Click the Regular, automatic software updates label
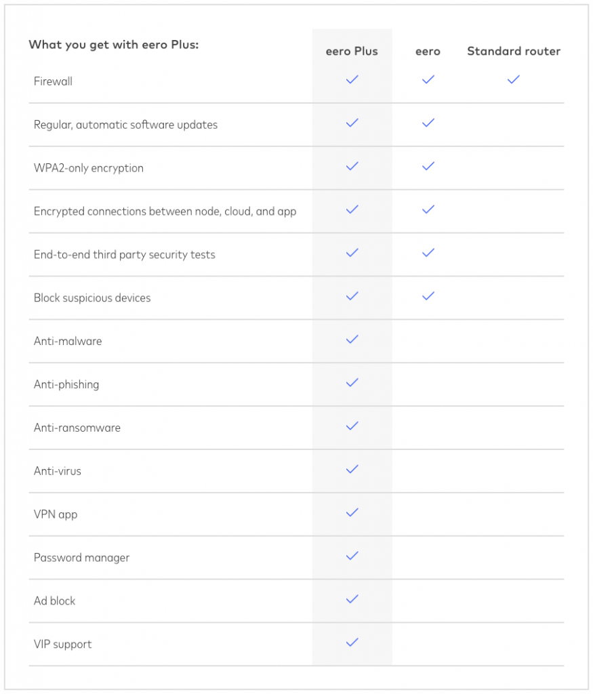 point(125,125)
